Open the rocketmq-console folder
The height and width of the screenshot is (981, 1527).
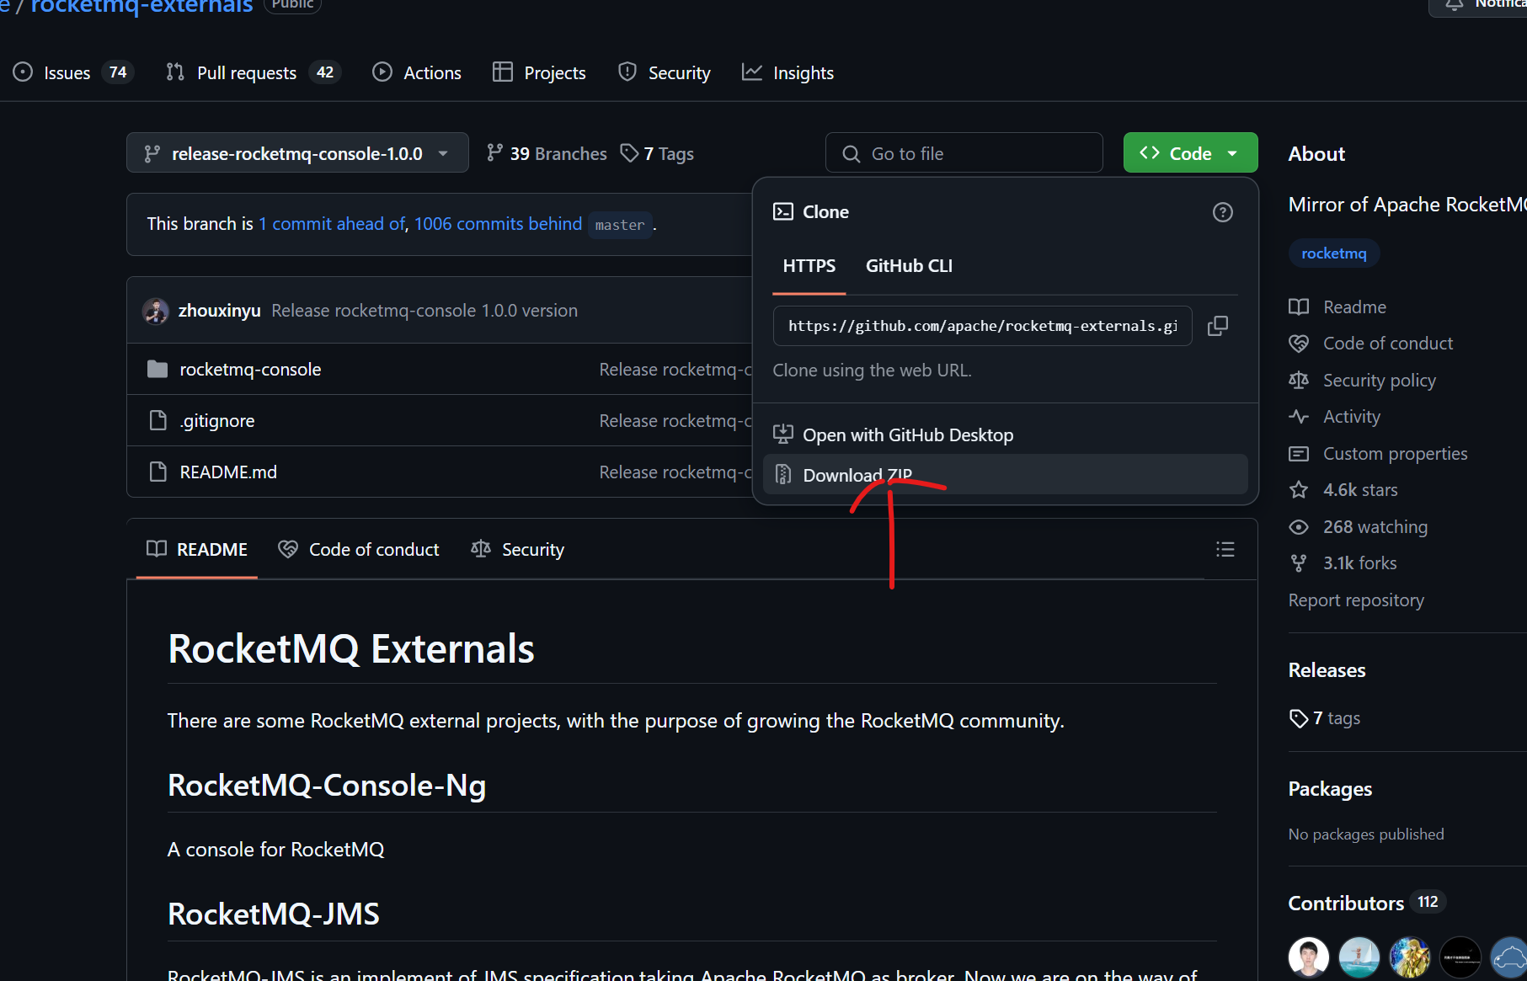(x=250, y=369)
